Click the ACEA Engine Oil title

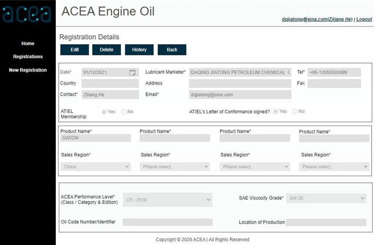(108, 11)
